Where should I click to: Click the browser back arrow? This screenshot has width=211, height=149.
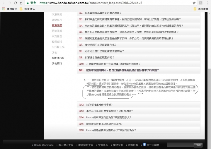click(4, 3)
